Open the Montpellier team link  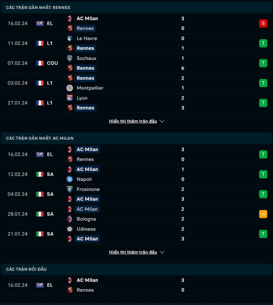(90, 88)
